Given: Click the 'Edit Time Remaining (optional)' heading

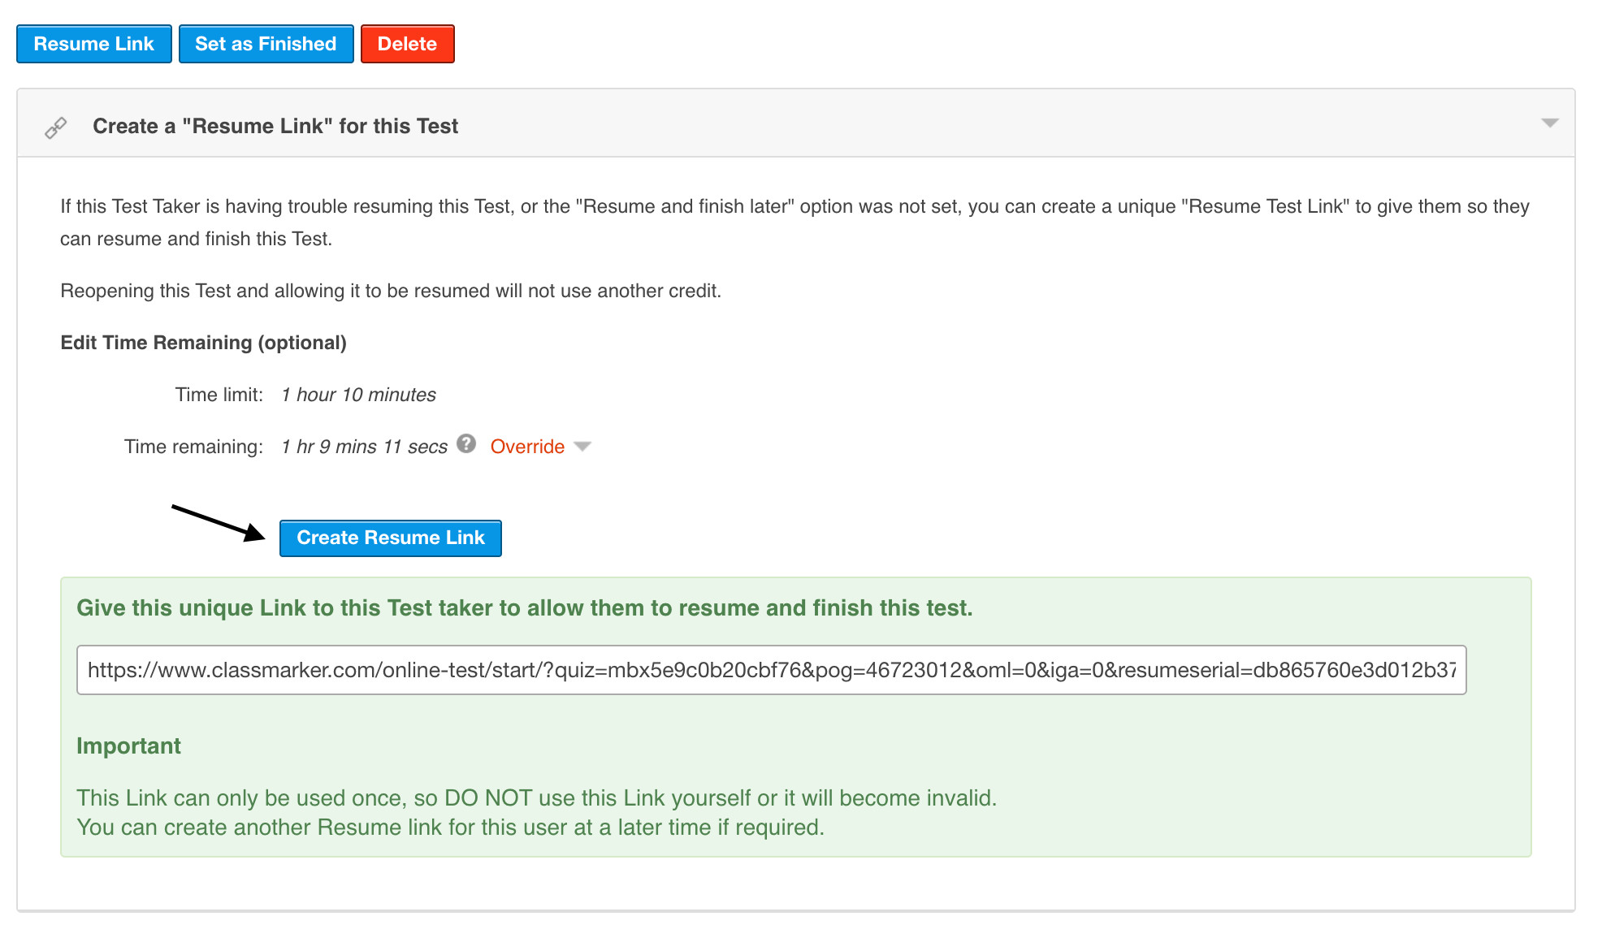Looking at the screenshot, I should (x=203, y=343).
